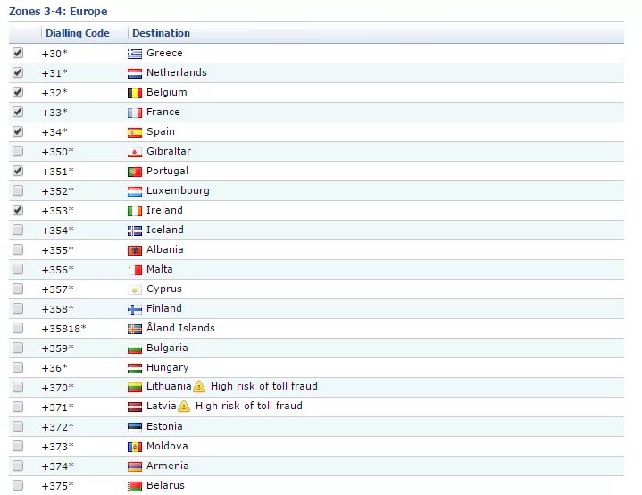
Task: Click the Spain flag icon
Action: pyautogui.click(x=135, y=132)
